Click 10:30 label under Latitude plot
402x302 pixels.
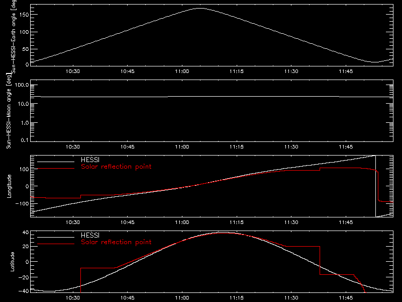pos(73,298)
